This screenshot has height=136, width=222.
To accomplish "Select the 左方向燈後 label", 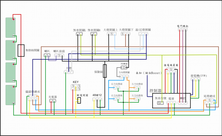I will point(137,96).
